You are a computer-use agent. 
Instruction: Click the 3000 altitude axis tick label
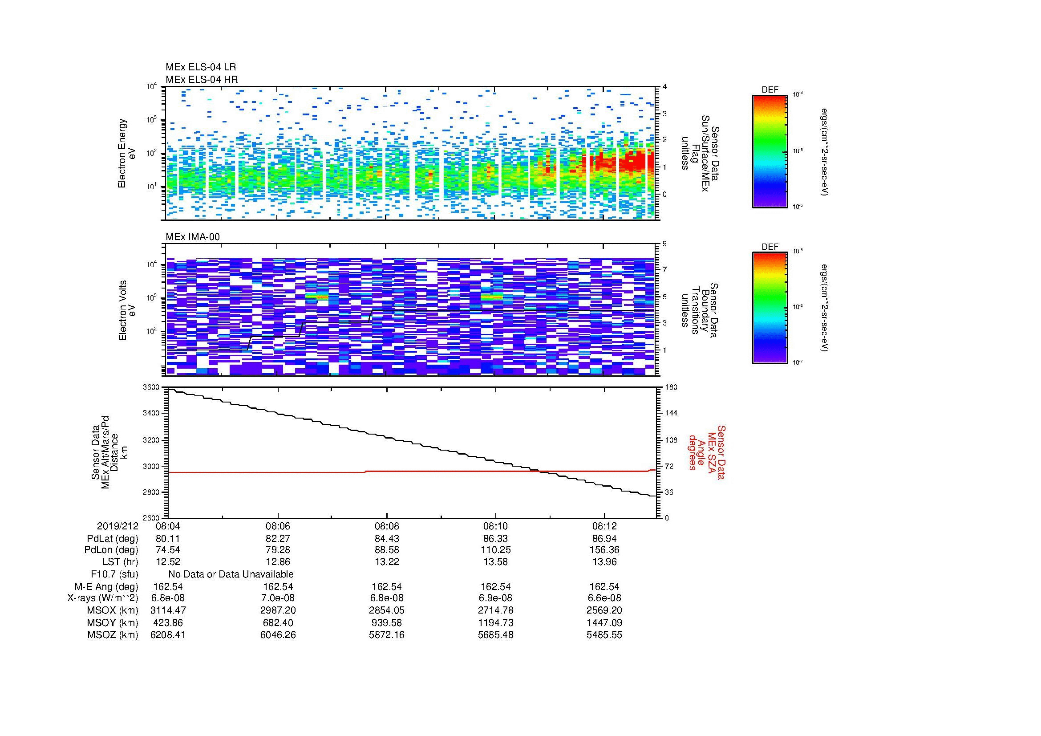point(151,466)
